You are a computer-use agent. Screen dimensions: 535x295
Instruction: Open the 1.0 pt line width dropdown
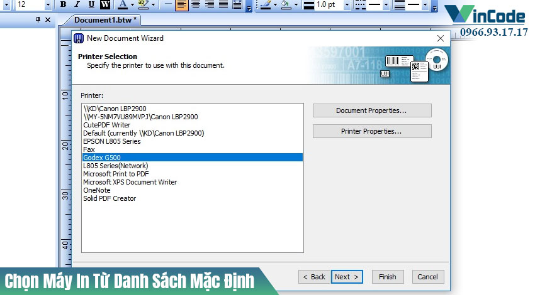[347, 5]
